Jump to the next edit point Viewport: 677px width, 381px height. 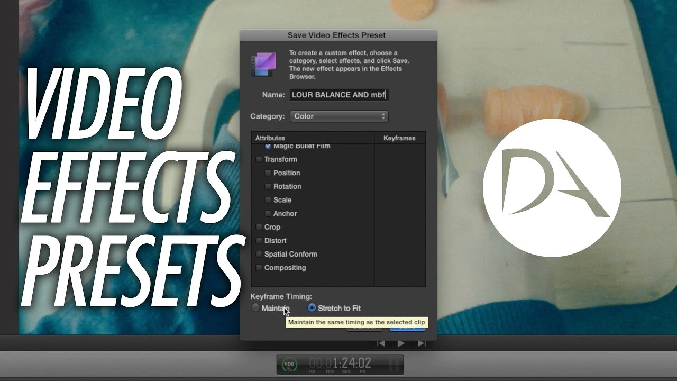click(422, 343)
